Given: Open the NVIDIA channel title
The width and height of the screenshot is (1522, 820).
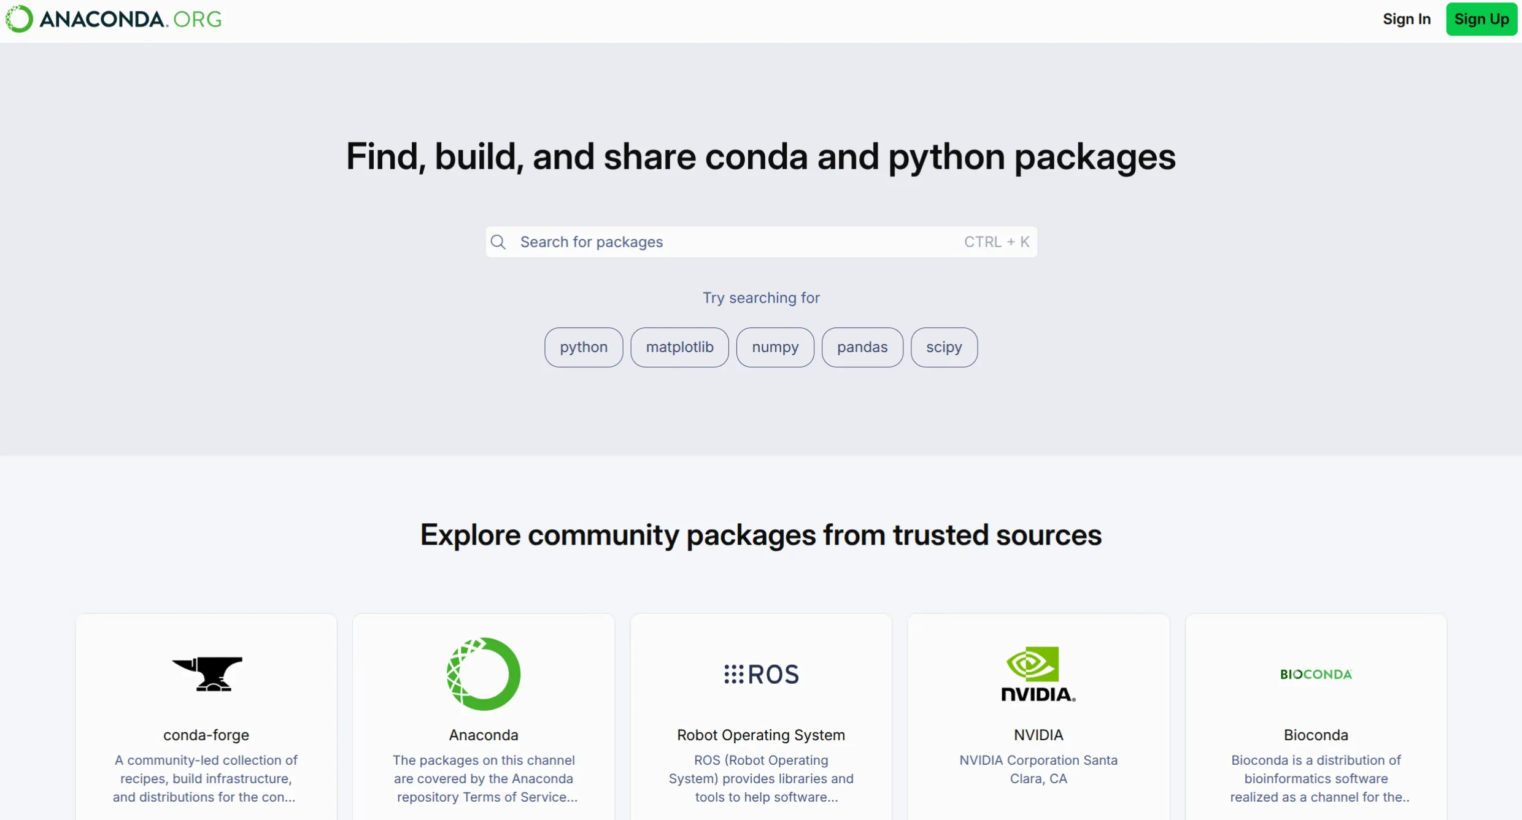Looking at the screenshot, I should pyautogui.click(x=1038, y=735).
